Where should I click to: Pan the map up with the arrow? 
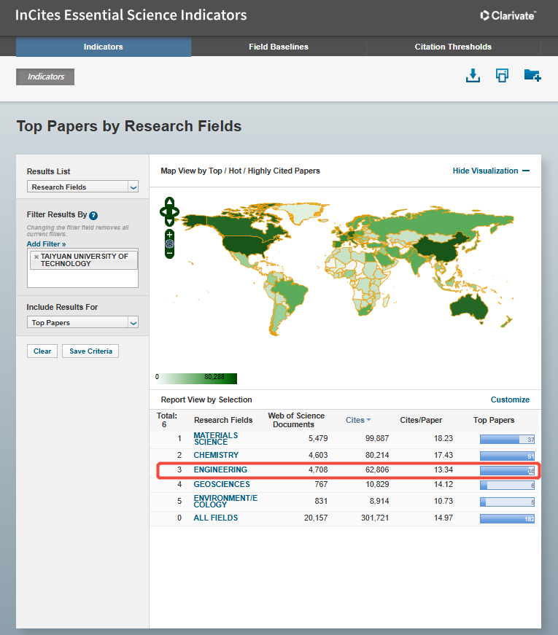tap(169, 201)
